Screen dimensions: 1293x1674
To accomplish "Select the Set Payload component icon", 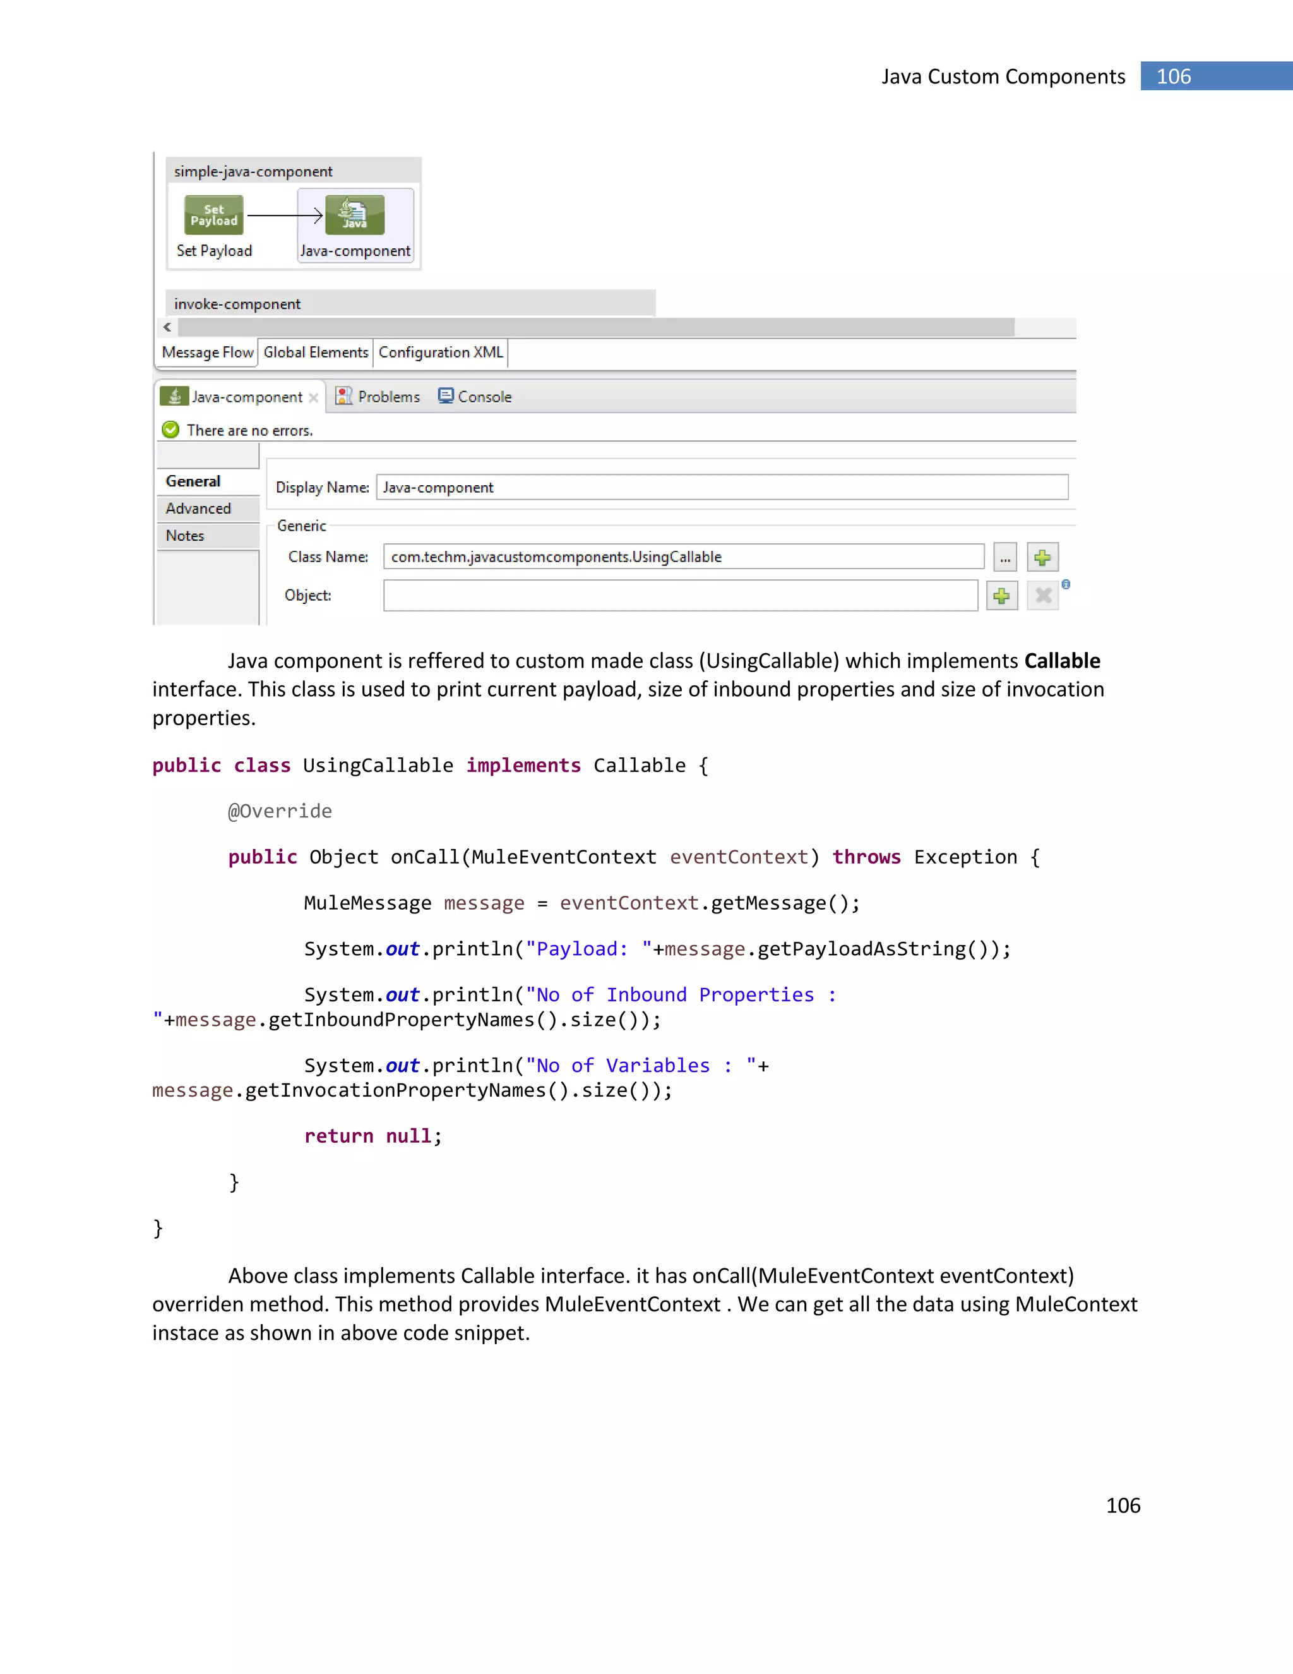I will tap(214, 215).
